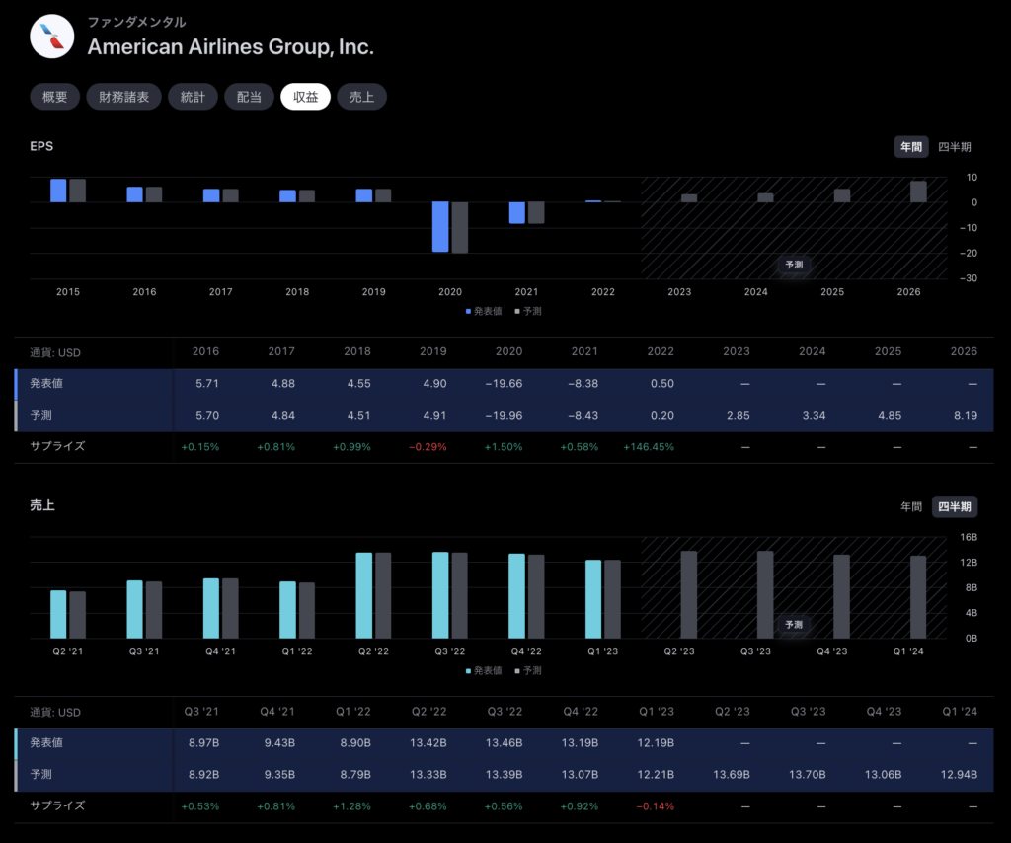Click EPS forecast value 3.34
Screen dimensions: 1011x843
814,415
